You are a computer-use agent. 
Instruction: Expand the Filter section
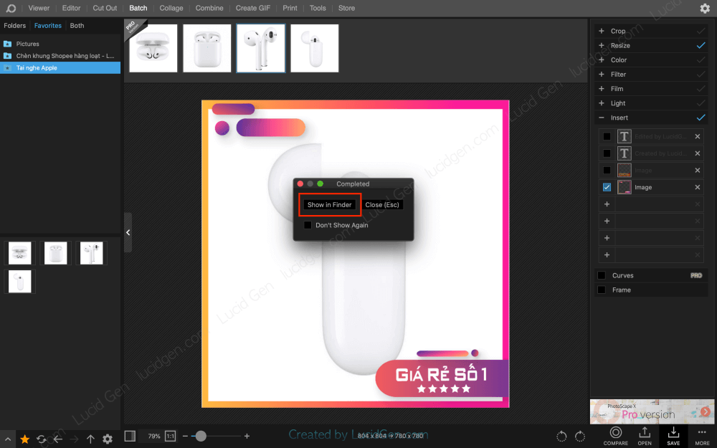point(602,74)
